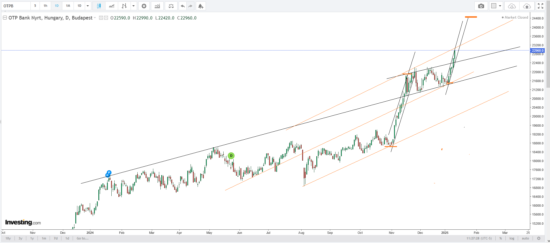The width and height of the screenshot is (550, 243).
Task: Select the 1h interval
Action: (x=45, y=6)
